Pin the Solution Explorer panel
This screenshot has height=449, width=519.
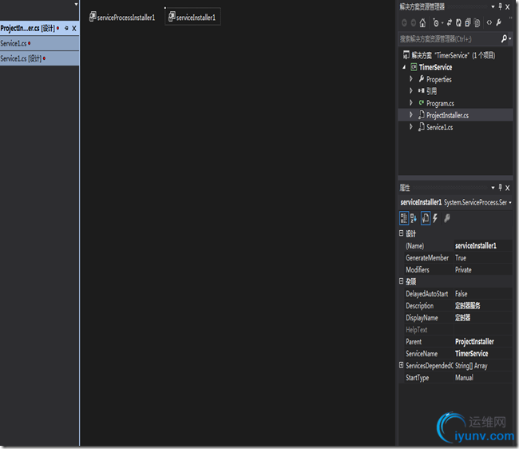coord(500,6)
